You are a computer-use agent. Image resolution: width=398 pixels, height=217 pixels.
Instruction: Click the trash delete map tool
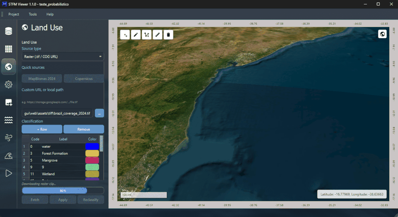[168, 35]
